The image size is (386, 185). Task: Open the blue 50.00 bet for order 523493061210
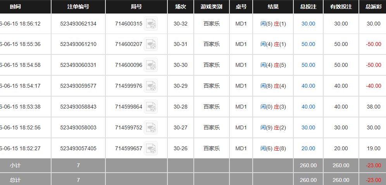(308, 44)
